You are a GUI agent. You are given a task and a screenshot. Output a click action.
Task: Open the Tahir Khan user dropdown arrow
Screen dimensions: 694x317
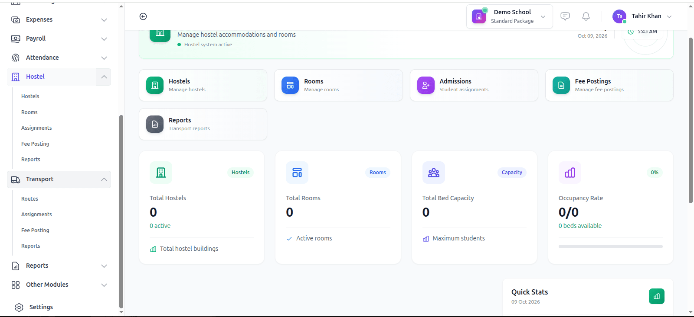point(669,17)
